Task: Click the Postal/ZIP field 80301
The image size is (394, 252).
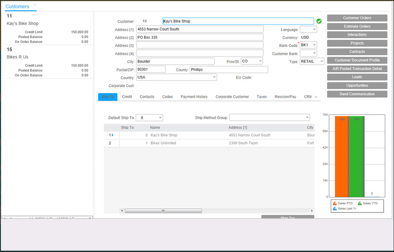Action: pos(151,69)
